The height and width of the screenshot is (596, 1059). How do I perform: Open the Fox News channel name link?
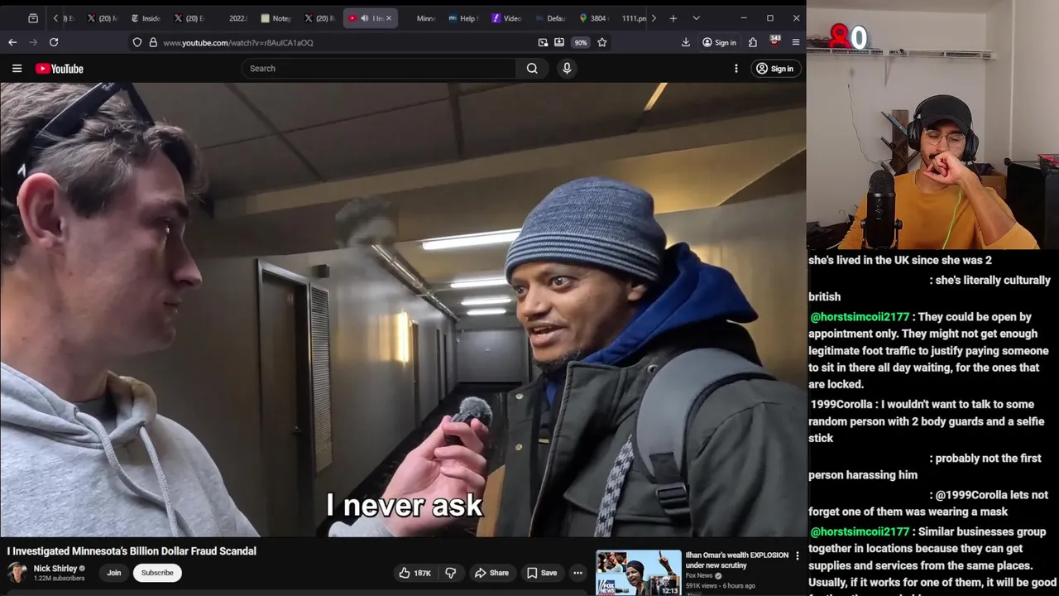pyautogui.click(x=699, y=576)
